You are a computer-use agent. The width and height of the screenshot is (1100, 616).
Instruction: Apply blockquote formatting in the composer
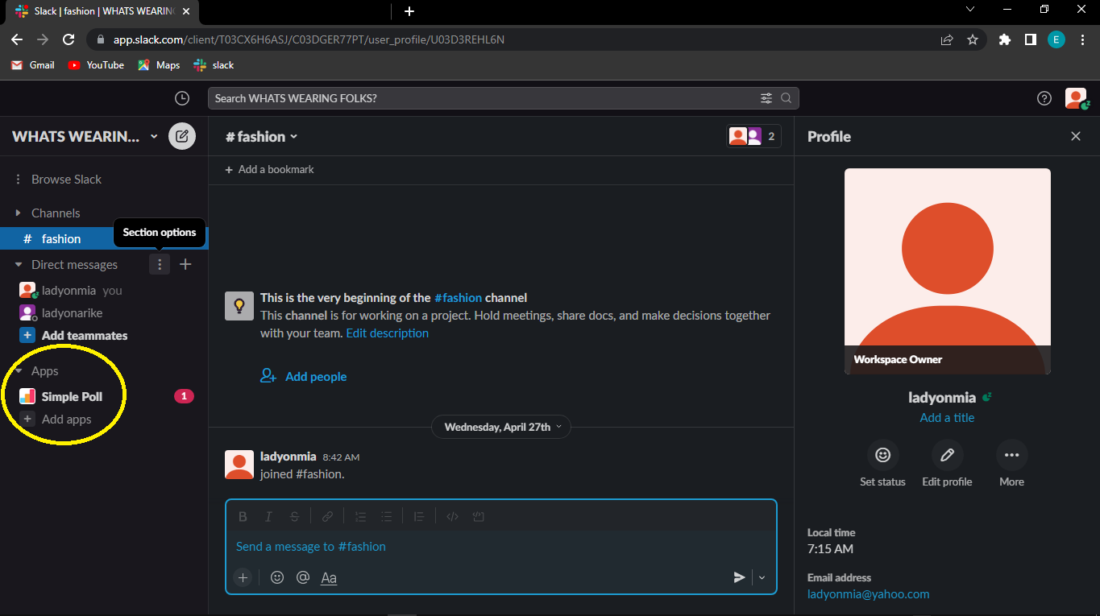coord(419,517)
